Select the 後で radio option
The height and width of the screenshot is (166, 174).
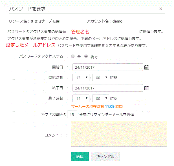(86, 56)
